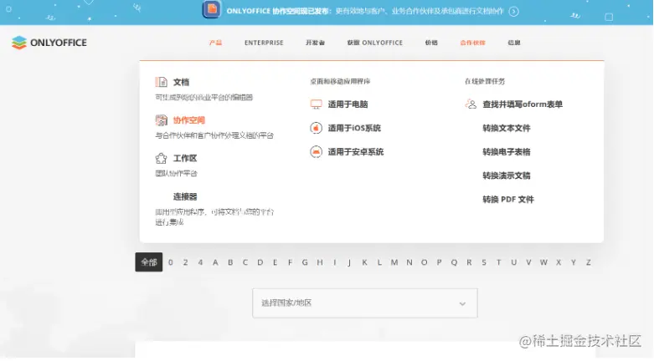This screenshot has width=654, height=361.
Task: Open 转换文本文件
Action: point(507,128)
